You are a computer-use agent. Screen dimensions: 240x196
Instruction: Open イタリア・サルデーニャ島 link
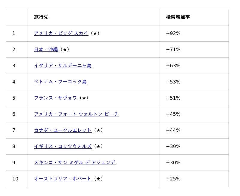click(63, 66)
